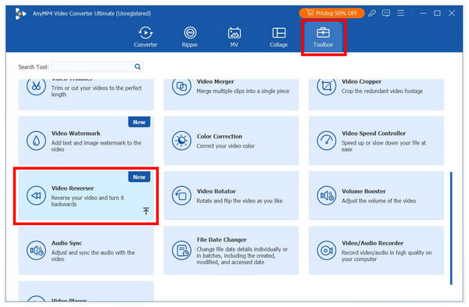
Task: Click 'Adjust the volume of the video'
Action: pyautogui.click(x=378, y=201)
